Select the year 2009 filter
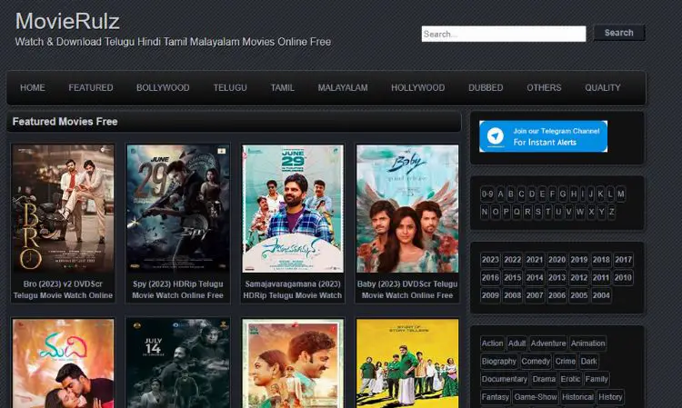Viewport: 682px width, 408px height. tap(490, 295)
